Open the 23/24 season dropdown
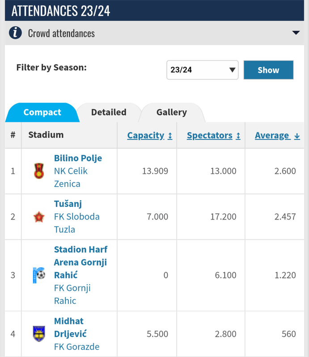The image size is (309, 357). (x=203, y=70)
